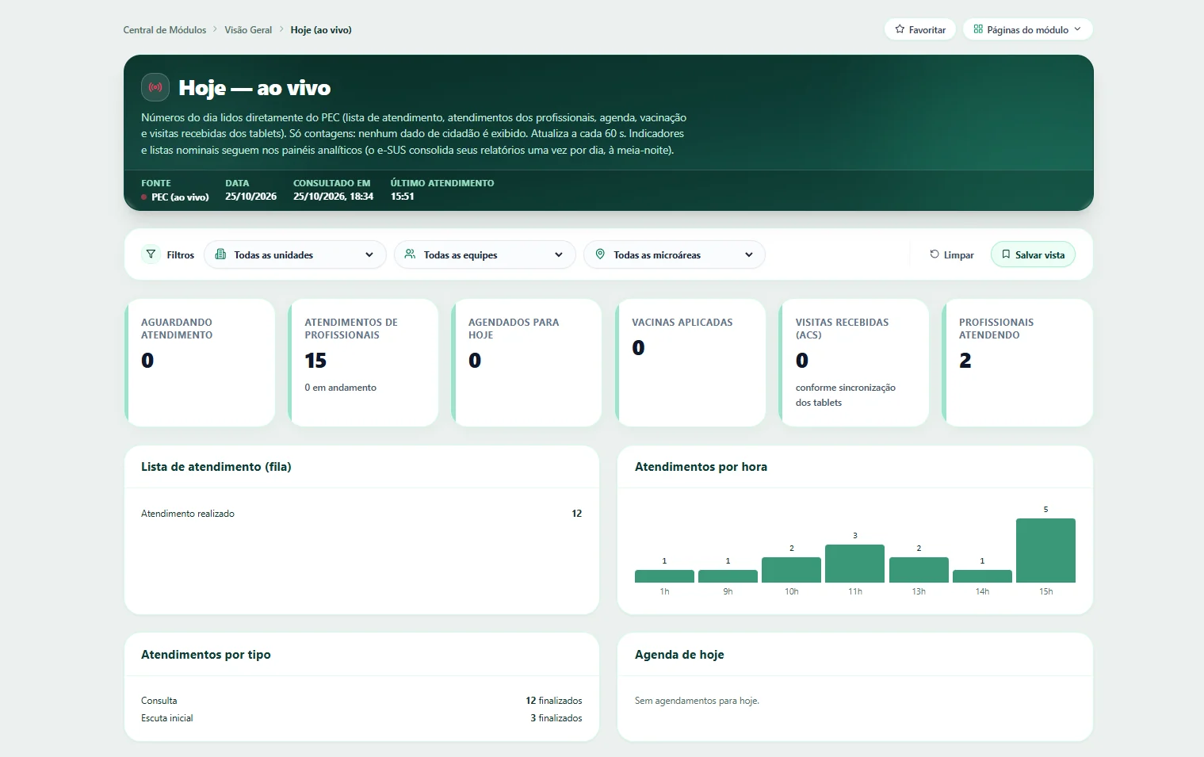This screenshot has width=1204, height=757.
Task: Click Limpar to reset filters
Action: click(x=952, y=254)
